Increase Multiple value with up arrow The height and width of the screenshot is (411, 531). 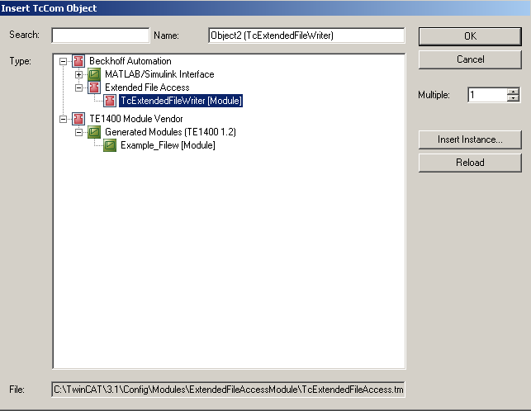(x=514, y=92)
